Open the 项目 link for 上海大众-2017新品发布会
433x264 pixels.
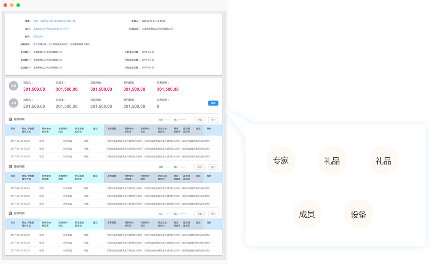point(51,28)
